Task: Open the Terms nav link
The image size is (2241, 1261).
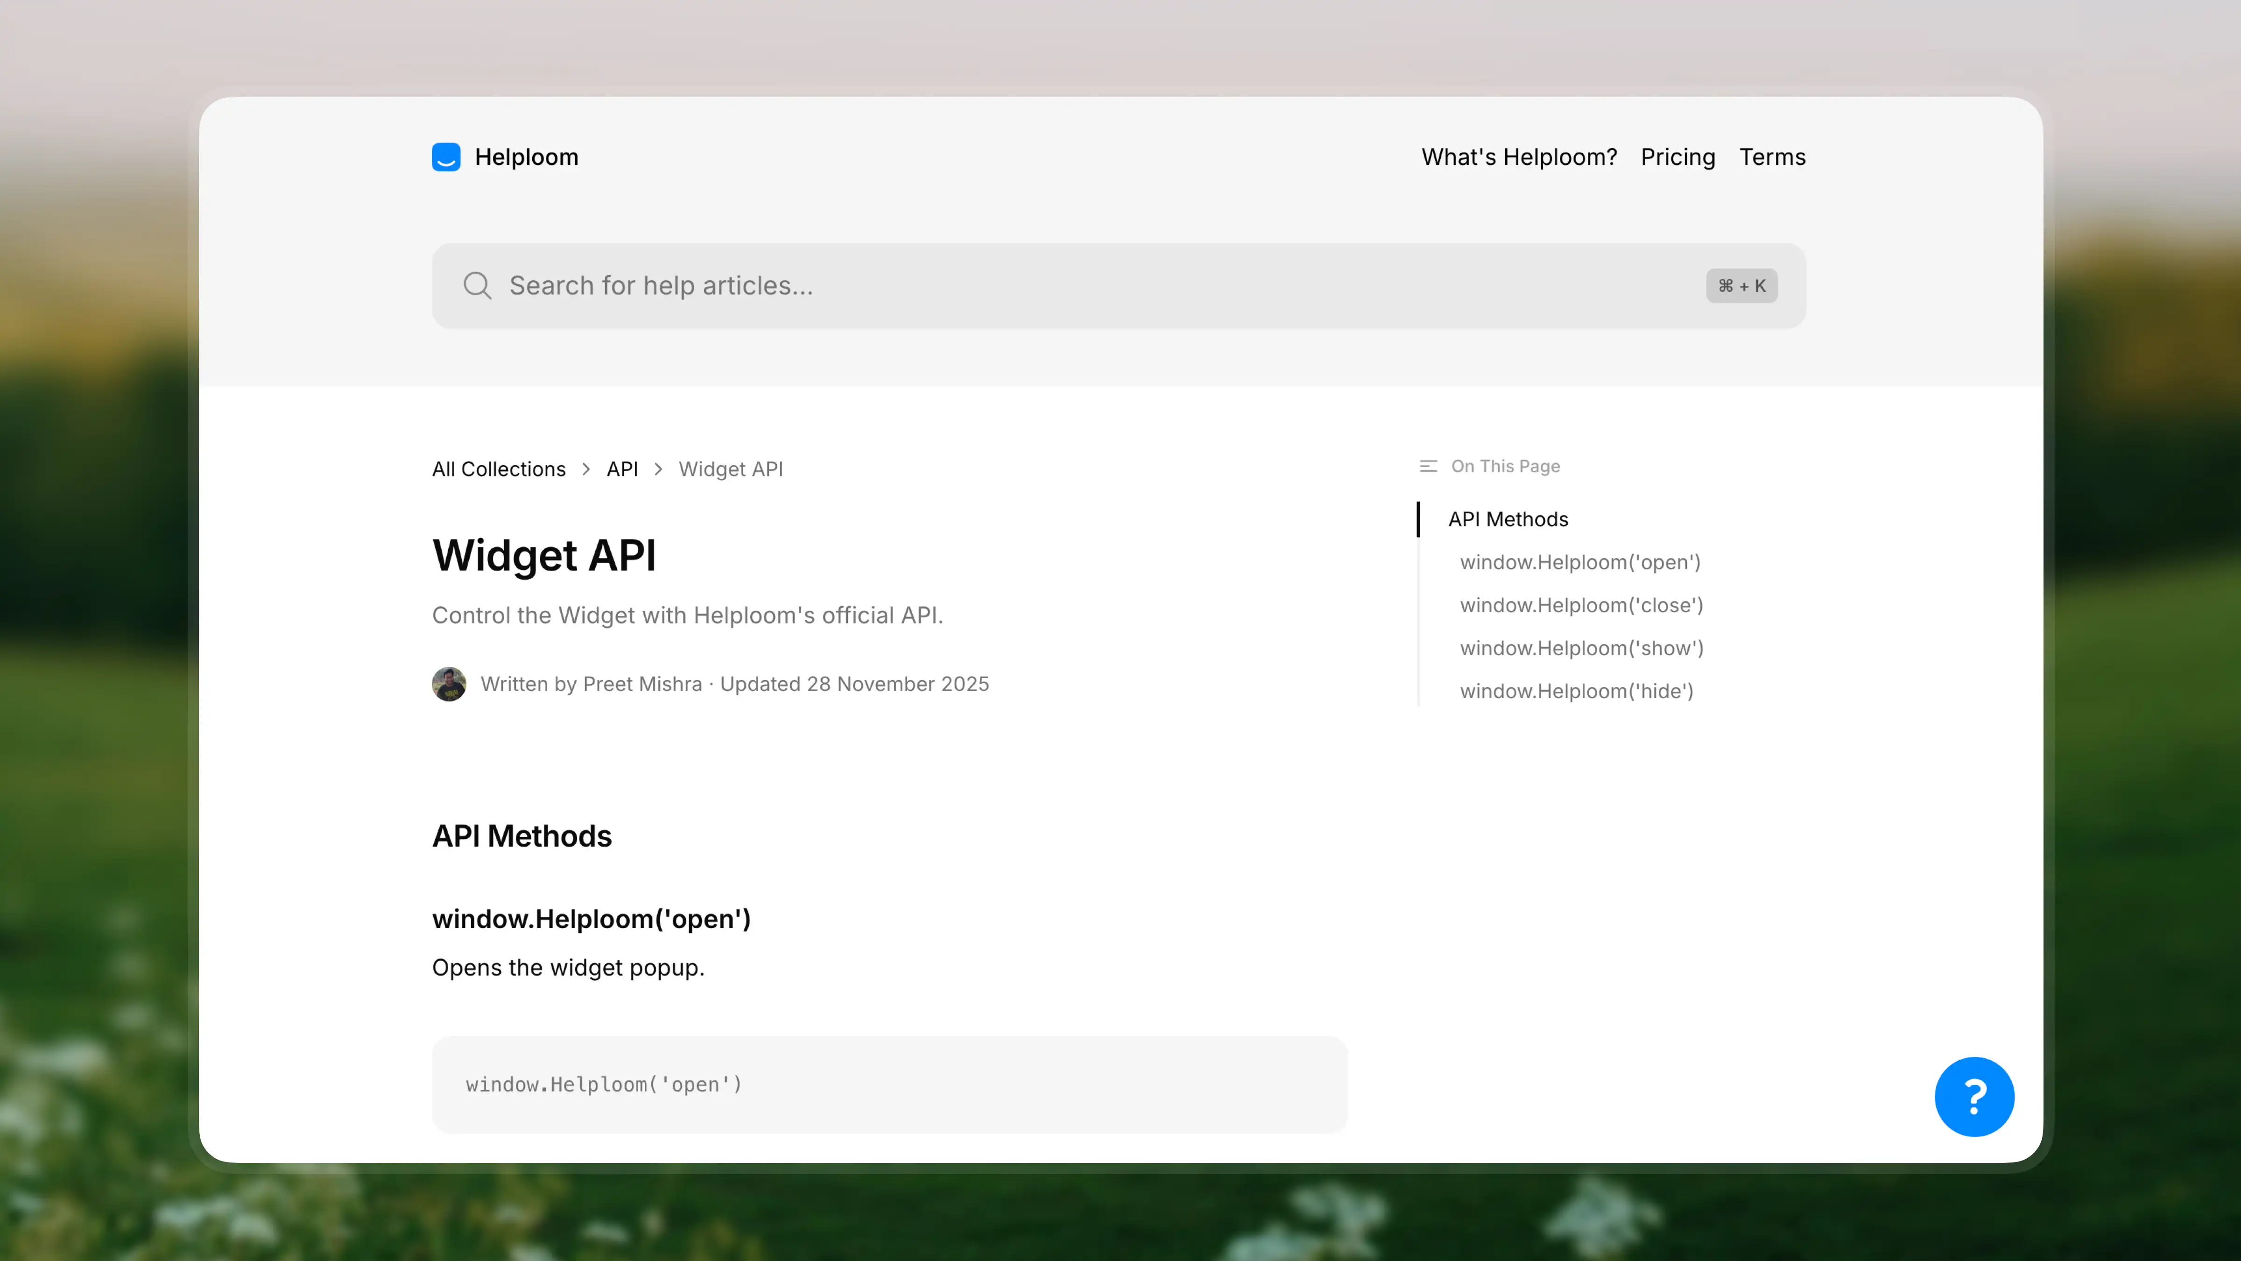Action: point(1772,157)
